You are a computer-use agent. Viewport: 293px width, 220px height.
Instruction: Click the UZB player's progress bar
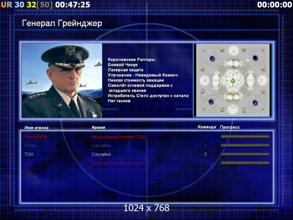coord(245,163)
